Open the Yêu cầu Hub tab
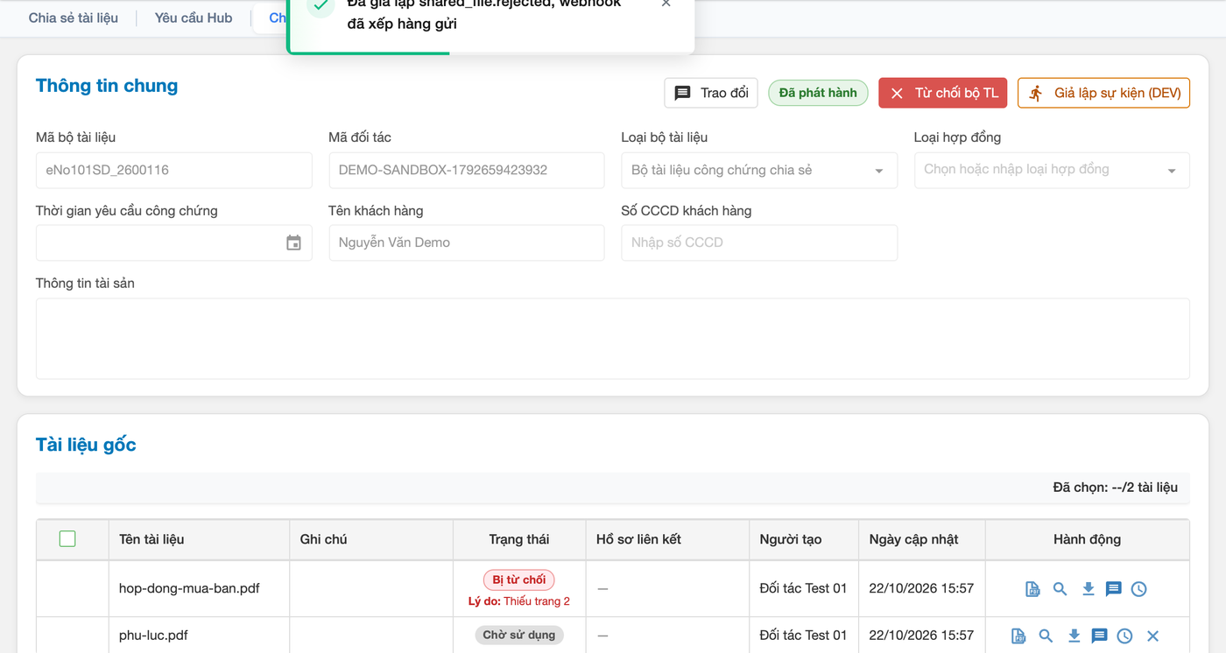This screenshot has width=1226, height=653. (194, 18)
